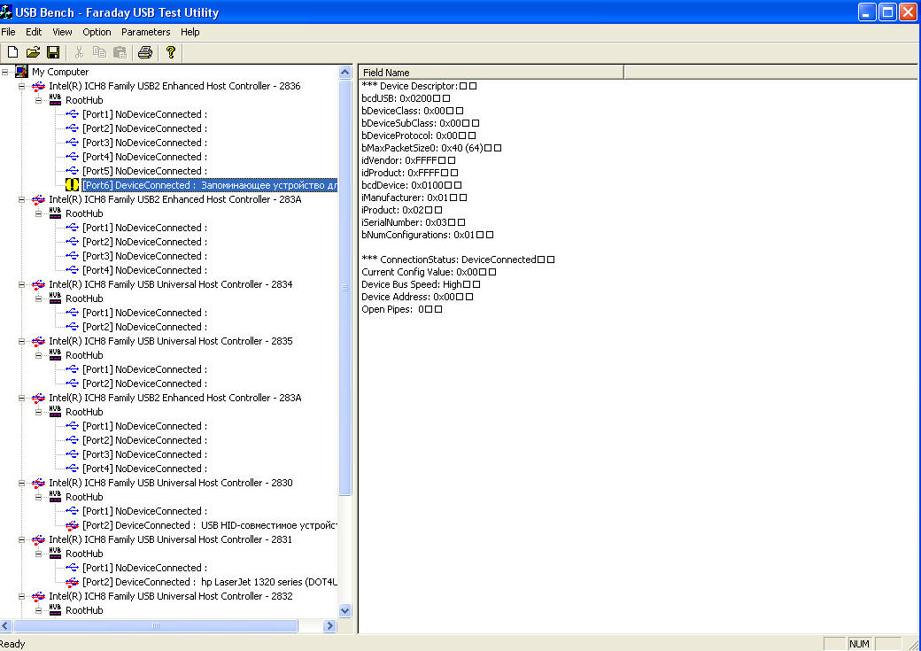Click the NUM status bar indicator
The height and width of the screenshot is (651, 921).
pyautogui.click(x=859, y=643)
